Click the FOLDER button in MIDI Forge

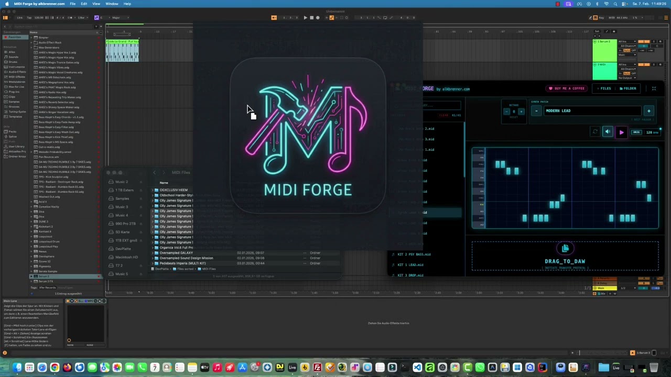coord(627,88)
